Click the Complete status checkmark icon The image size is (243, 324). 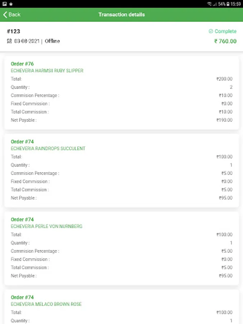click(211, 31)
